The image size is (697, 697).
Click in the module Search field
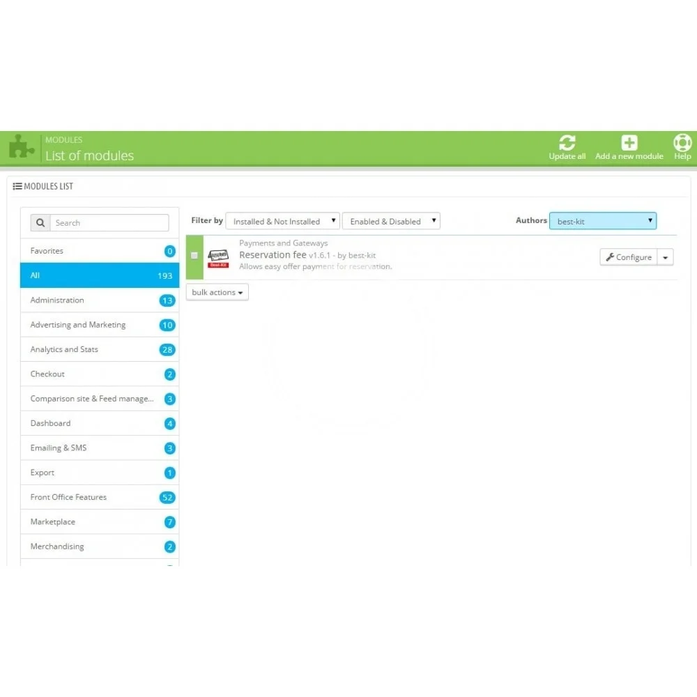click(x=109, y=223)
